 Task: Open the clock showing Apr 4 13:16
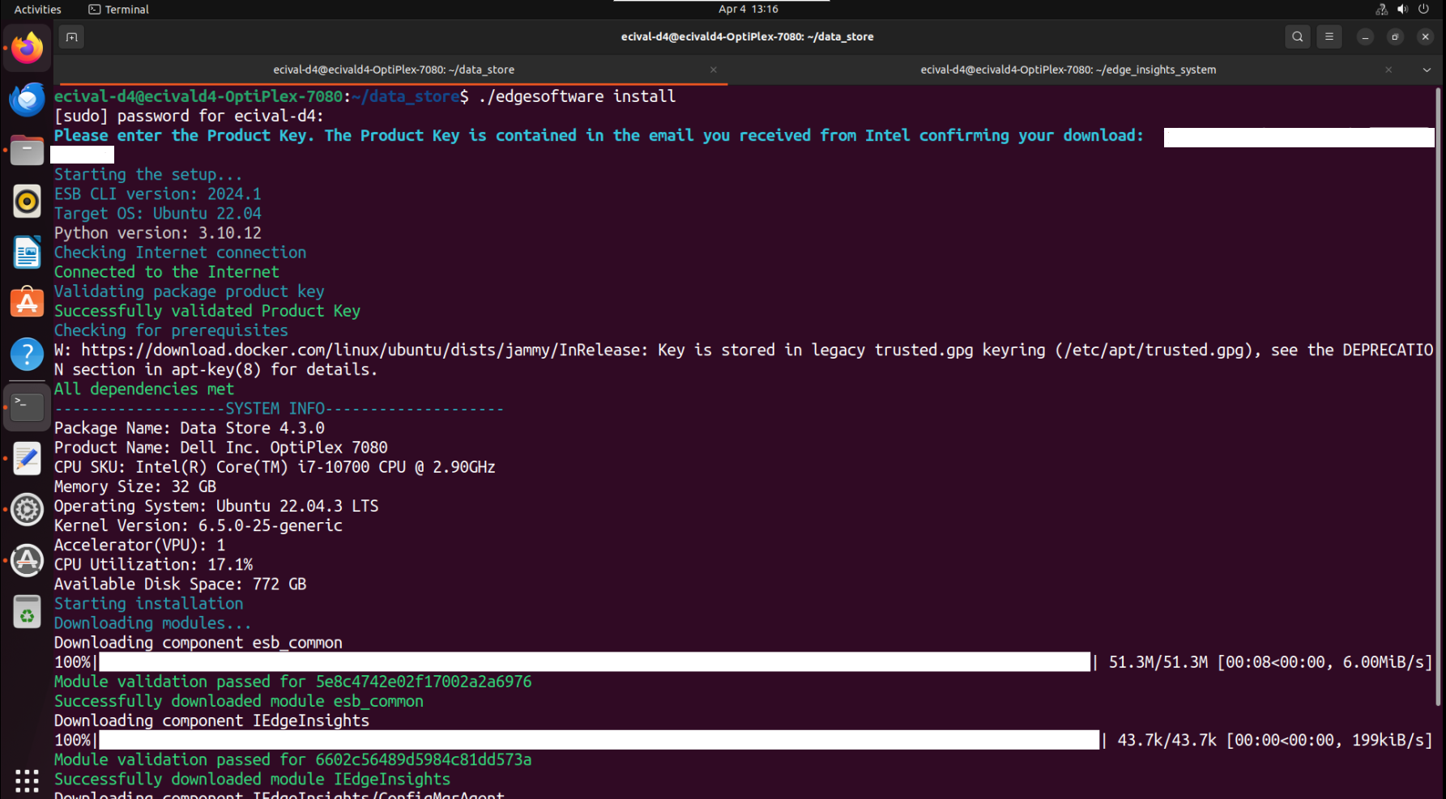pyautogui.click(x=748, y=9)
